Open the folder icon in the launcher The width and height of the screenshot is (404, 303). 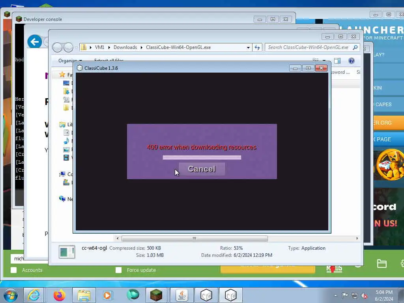click(x=382, y=264)
